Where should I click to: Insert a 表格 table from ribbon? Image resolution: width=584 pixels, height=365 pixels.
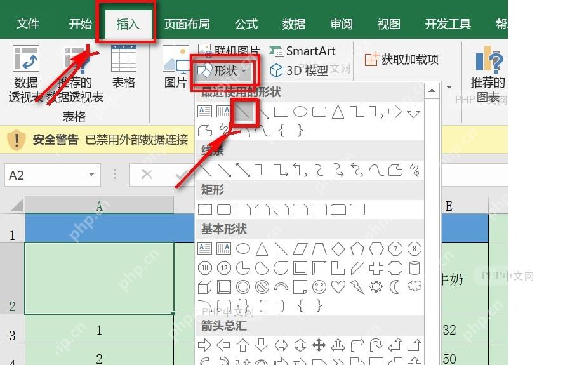coord(123,67)
